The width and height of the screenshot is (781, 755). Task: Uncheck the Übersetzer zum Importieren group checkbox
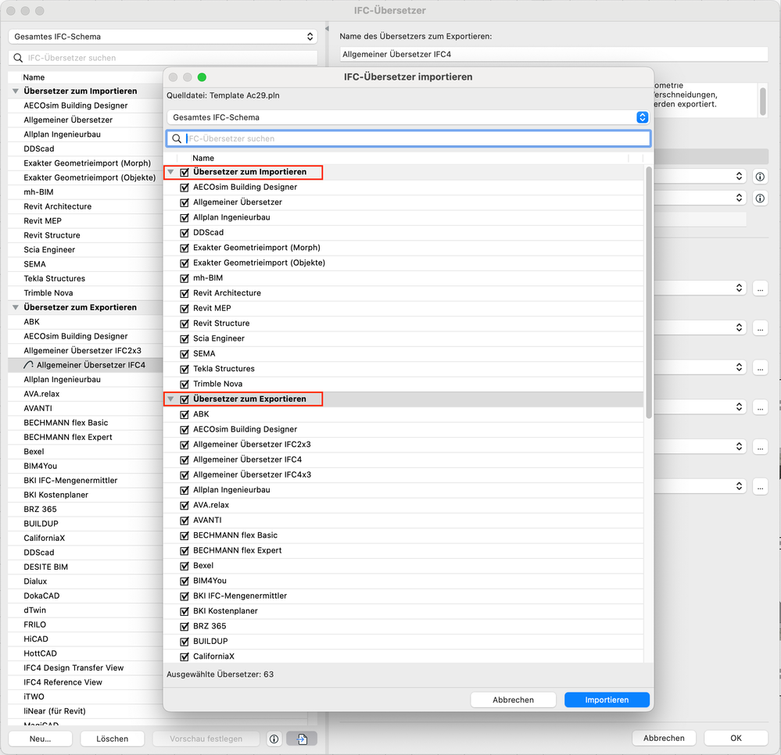click(185, 172)
